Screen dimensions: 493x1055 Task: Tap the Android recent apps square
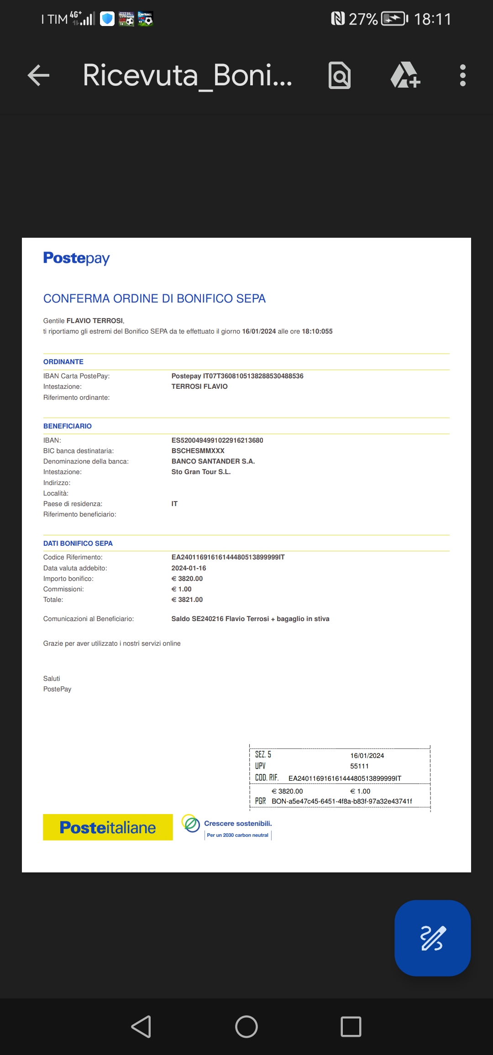click(351, 1027)
